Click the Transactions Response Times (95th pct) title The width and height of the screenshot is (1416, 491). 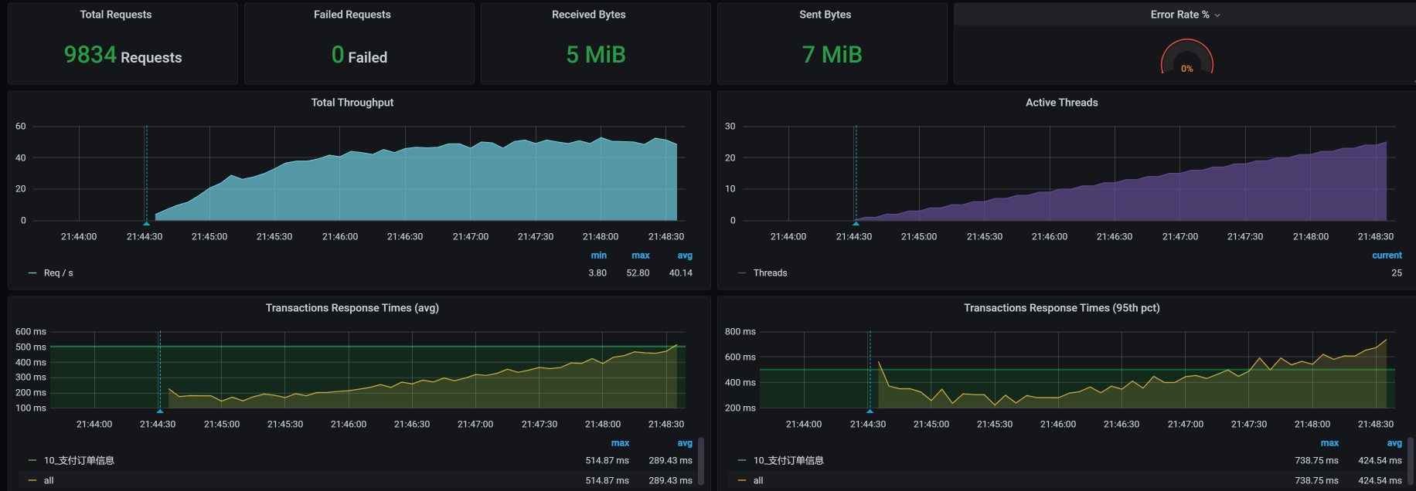pyautogui.click(x=1061, y=308)
